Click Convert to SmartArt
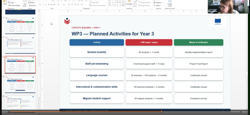 [x=97, y=5]
